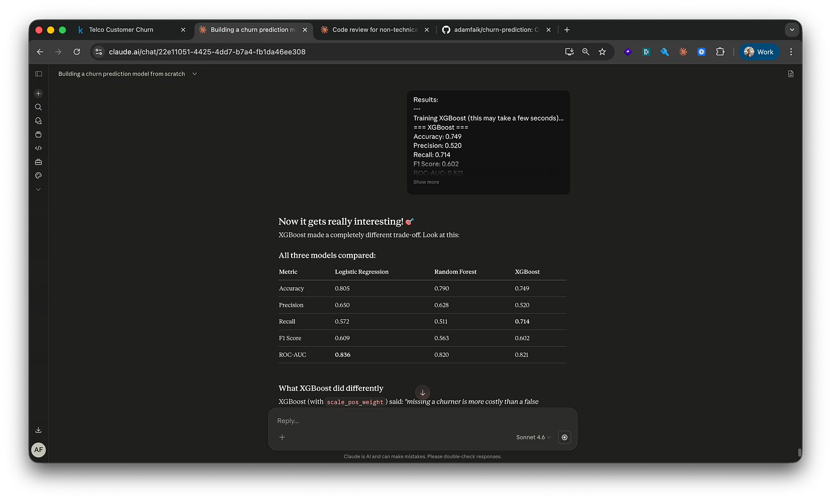This screenshot has width=831, height=501.
Task: Click Show more under the XGBoost results
Action: click(426, 182)
